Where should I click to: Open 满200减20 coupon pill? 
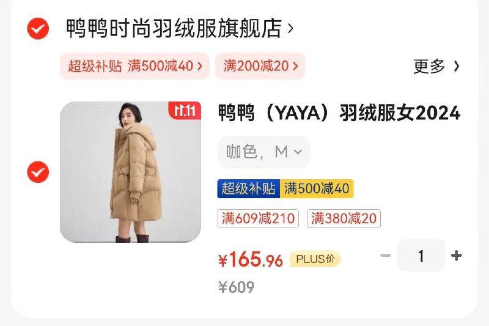pos(260,66)
